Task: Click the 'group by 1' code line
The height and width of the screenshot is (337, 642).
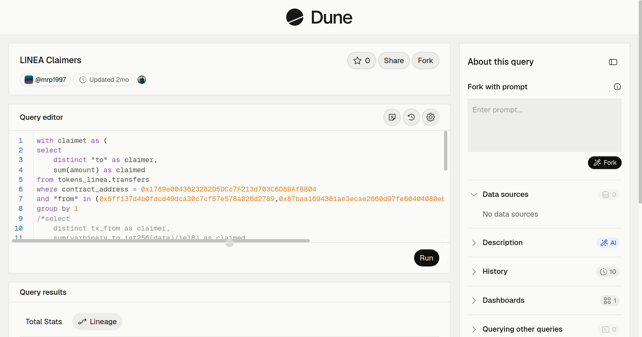Action: pyautogui.click(x=58, y=209)
